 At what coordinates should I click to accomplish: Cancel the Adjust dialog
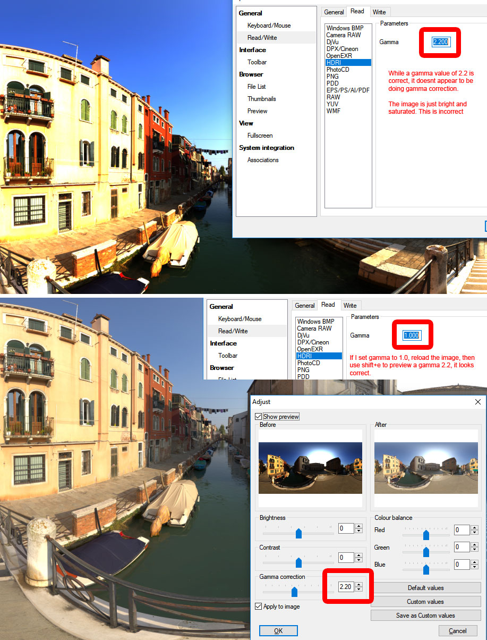[x=458, y=631]
